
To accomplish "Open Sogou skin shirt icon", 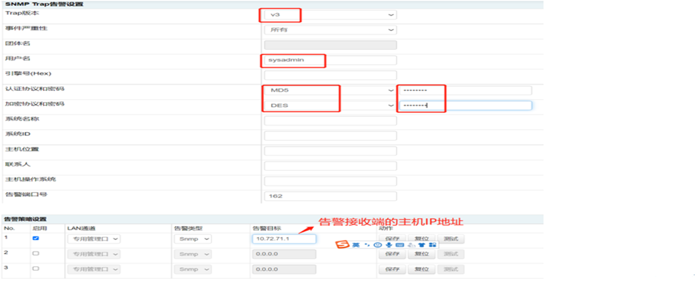I will 422,244.
